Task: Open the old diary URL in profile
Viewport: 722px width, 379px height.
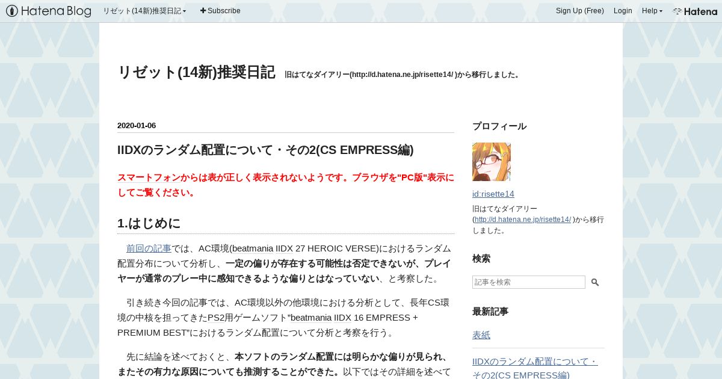Action: tap(523, 220)
